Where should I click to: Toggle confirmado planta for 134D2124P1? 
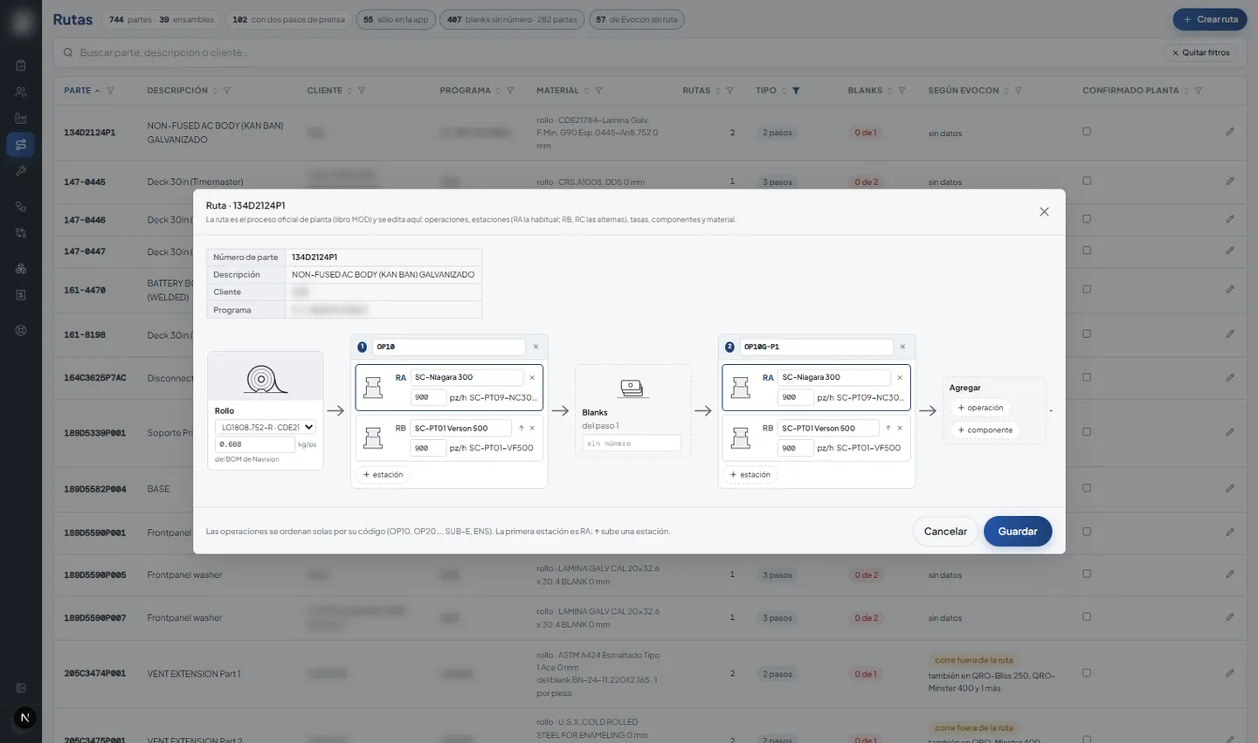[1087, 132]
